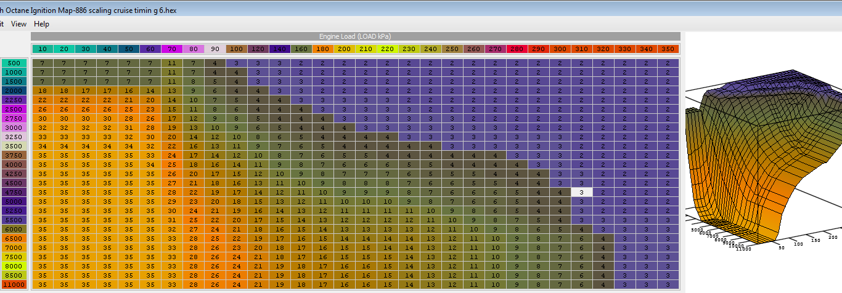Viewport: 842px width, 293px height.
Task: Click cell value 25 at 4000 RPM, 70 kPa
Action: (x=172, y=164)
